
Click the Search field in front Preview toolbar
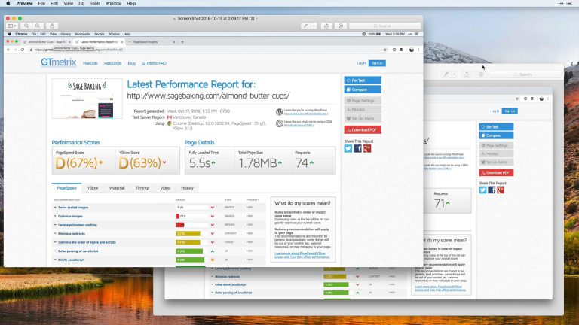(384, 26)
